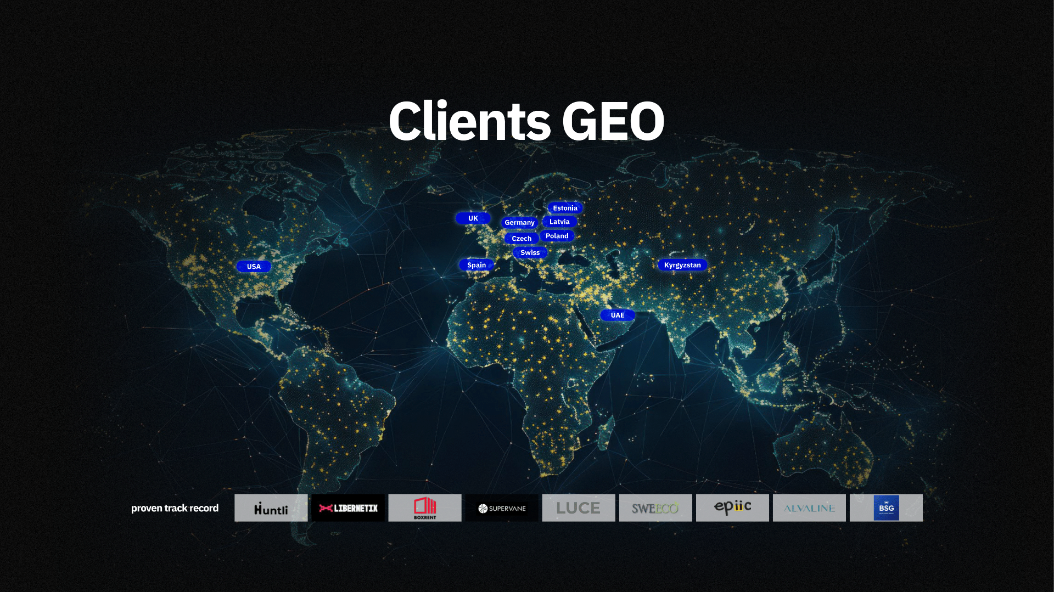Click the Libernetix logo tile
Viewport: 1054px width, 592px height.
point(348,508)
